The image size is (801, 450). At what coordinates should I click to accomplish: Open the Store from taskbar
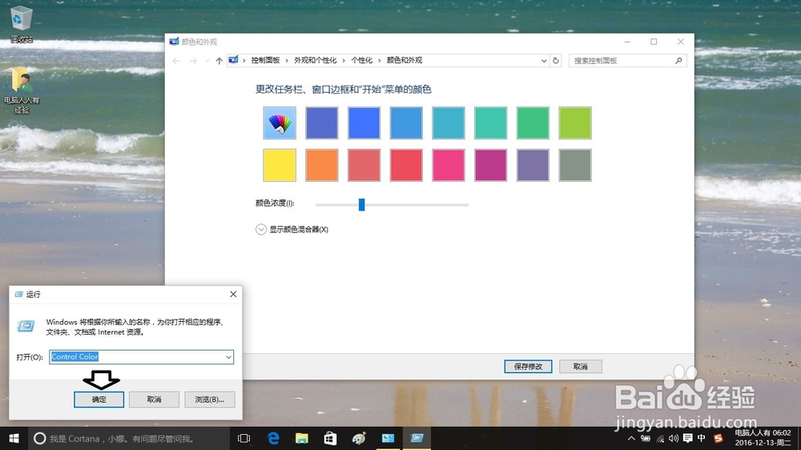point(331,438)
